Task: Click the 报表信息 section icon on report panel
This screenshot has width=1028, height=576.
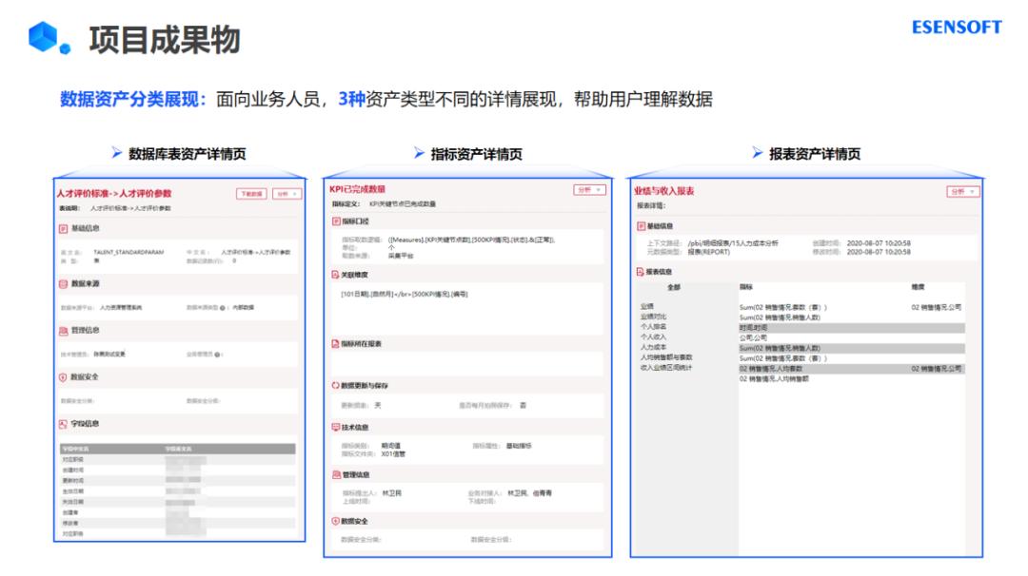Action: (639, 270)
